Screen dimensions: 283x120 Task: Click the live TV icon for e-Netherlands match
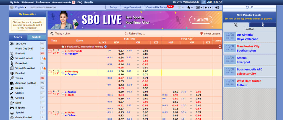click(50, 51)
